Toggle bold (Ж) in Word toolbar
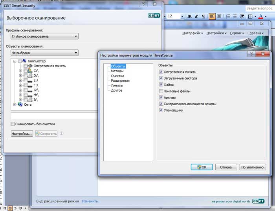This screenshot has width=275, height=211. pyautogui.click(x=190, y=17)
